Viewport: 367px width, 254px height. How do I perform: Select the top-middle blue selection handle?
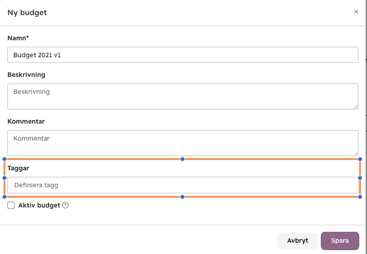pos(183,159)
